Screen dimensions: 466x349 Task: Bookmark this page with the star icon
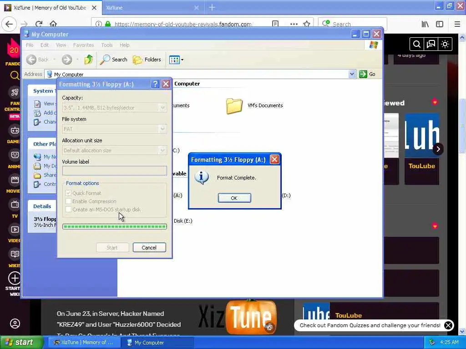tap(307, 24)
